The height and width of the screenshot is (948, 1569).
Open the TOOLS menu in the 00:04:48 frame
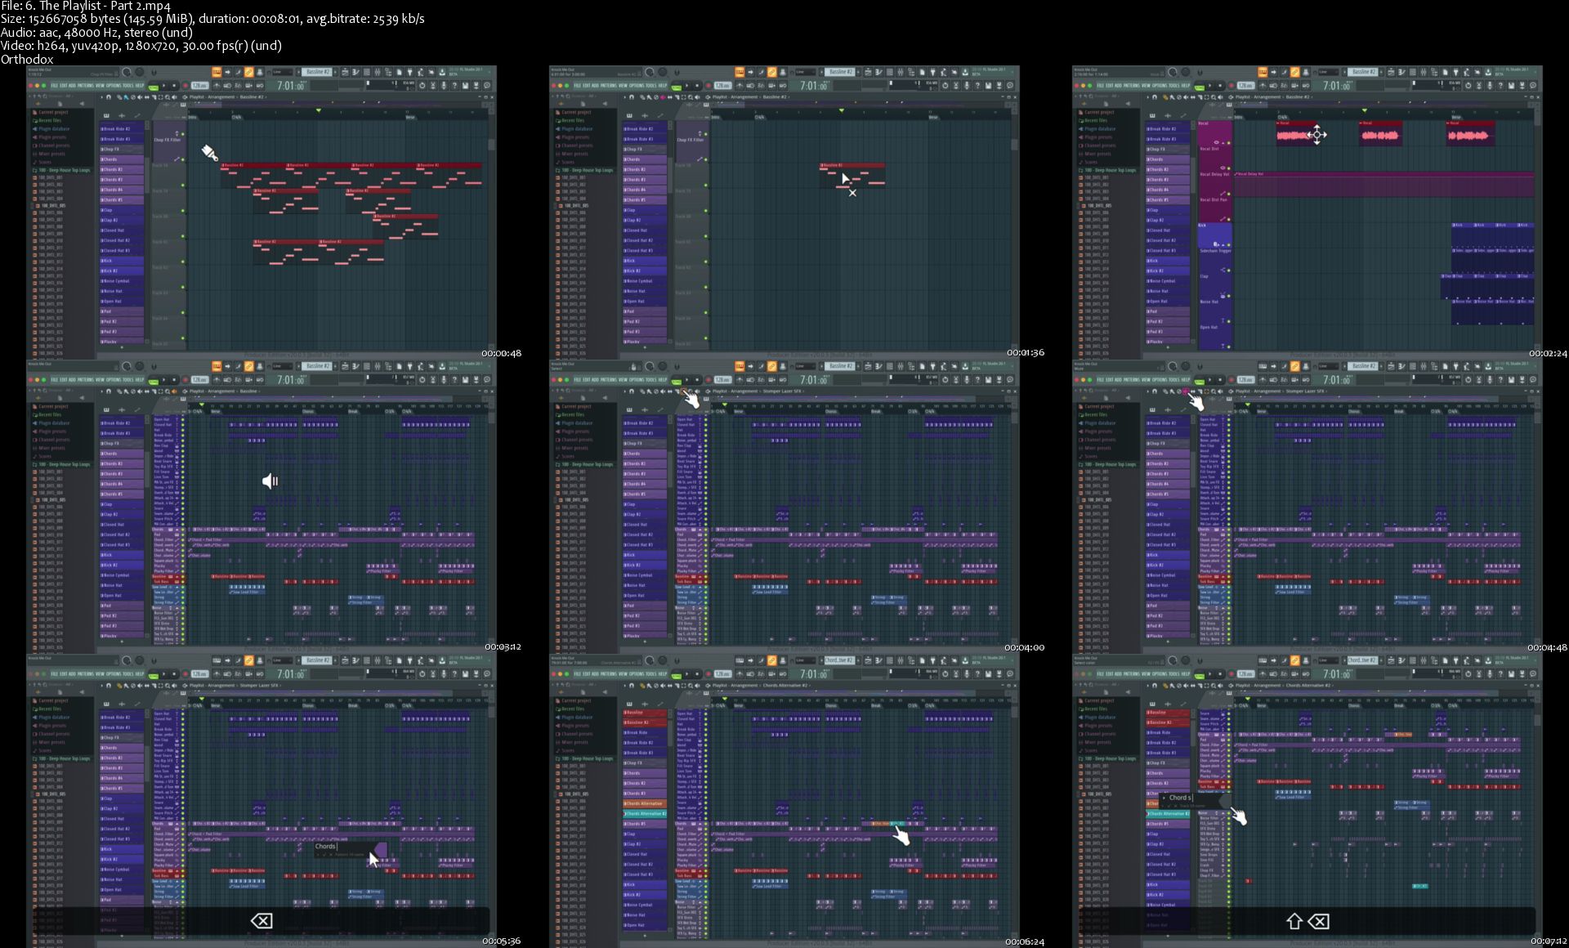click(x=1173, y=380)
